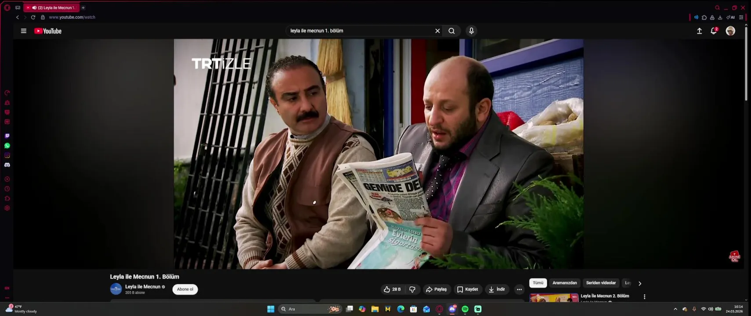
Task: Open Opera workspaces icon in title bar
Action: click(18, 7)
